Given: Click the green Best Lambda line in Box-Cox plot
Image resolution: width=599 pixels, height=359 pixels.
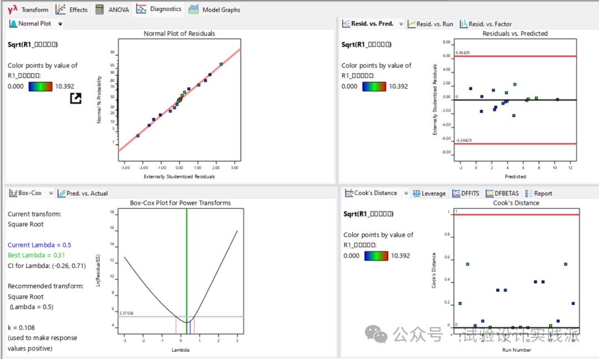Looking at the screenshot, I should 187,266.
